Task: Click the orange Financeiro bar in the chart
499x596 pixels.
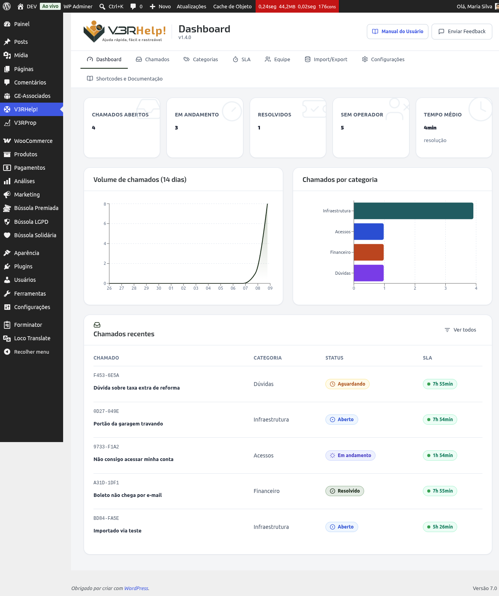Action: pyautogui.click(x=369, y=252)
